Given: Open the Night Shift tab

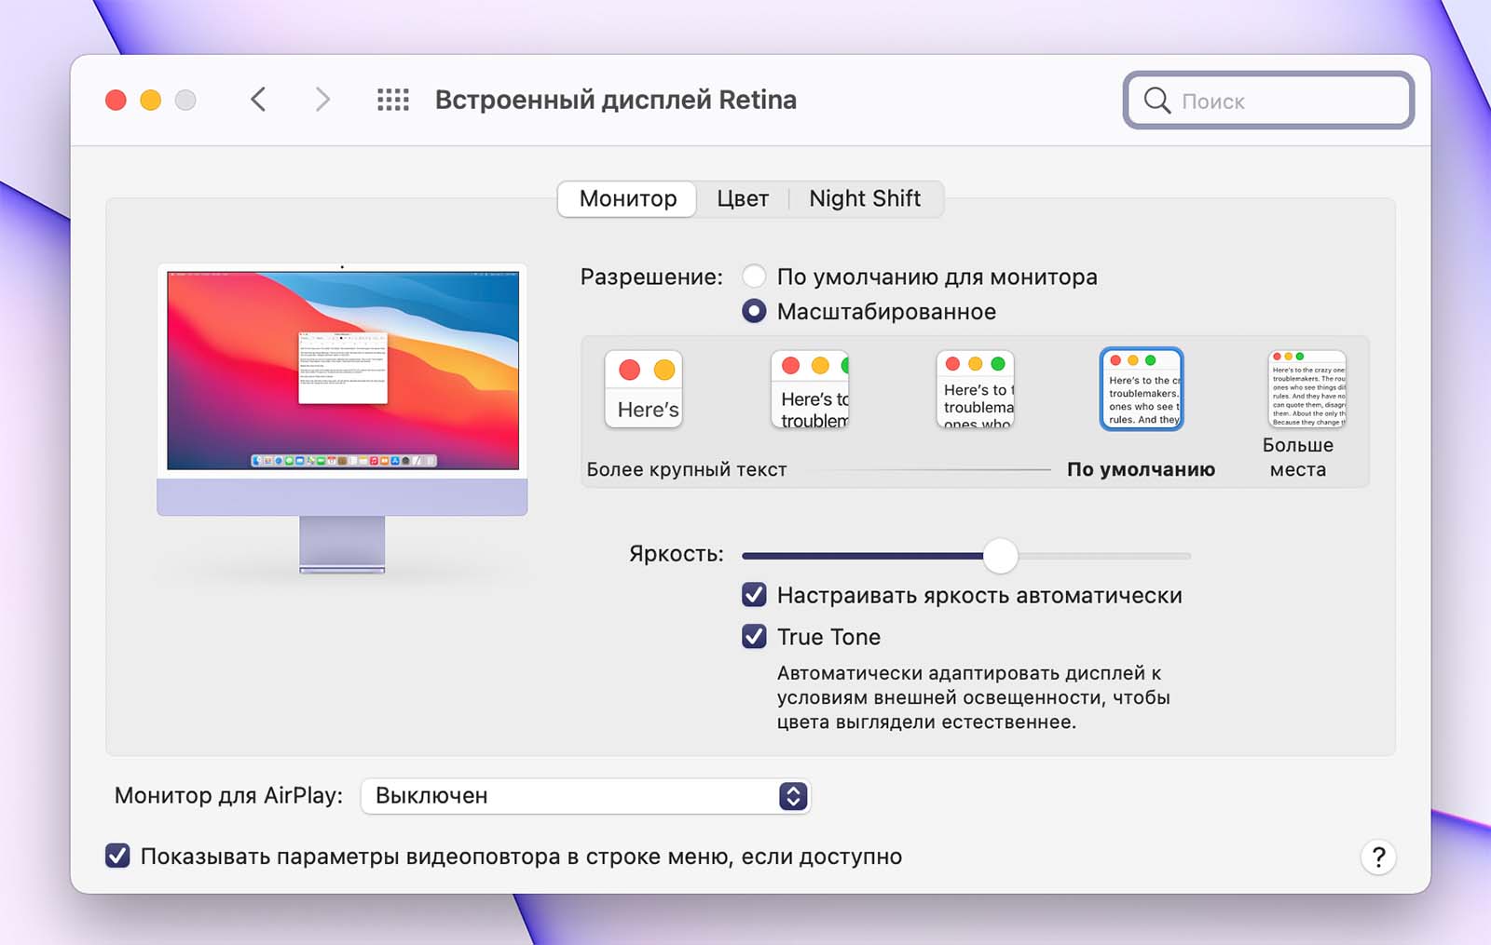Looking at the screenshot, I should [x=864, y=198].
